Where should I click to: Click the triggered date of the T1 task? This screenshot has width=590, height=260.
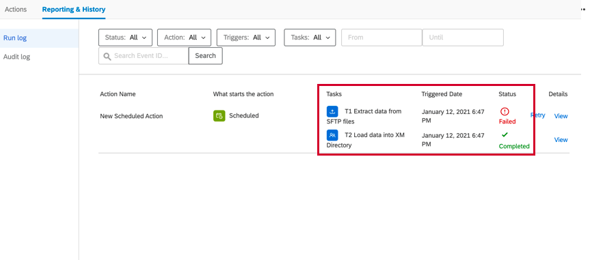tap(453, 116)
